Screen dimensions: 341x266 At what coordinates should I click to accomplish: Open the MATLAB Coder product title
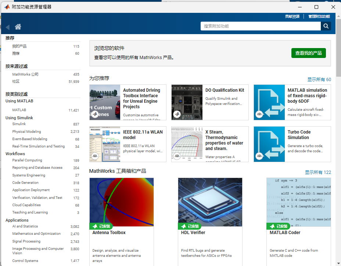(285, 233)
